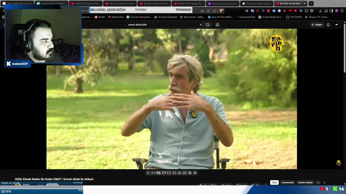Open Furnish Master EA bookmark
346x194 pixels.
tap(270, 17)
